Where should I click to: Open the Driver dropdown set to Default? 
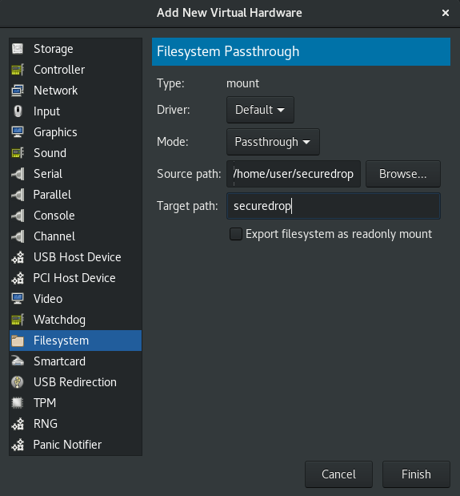[260, 110]
